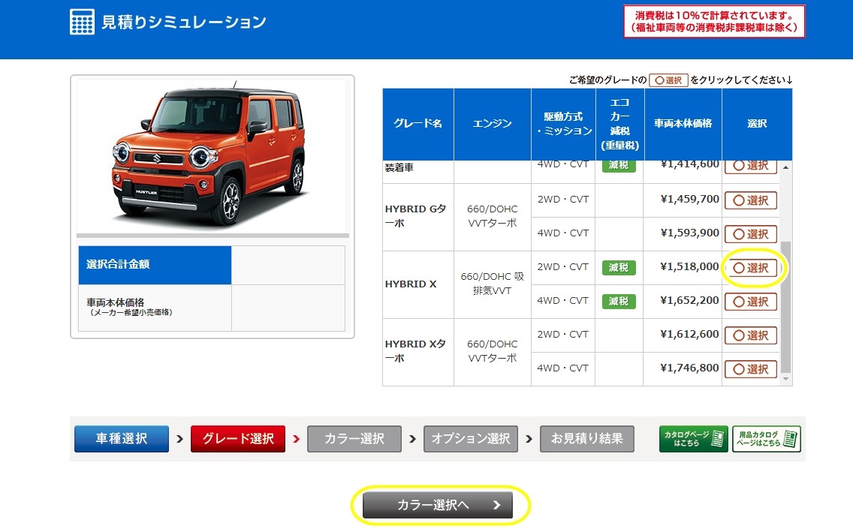Click the ¥1,612,600 price cell

683,334
